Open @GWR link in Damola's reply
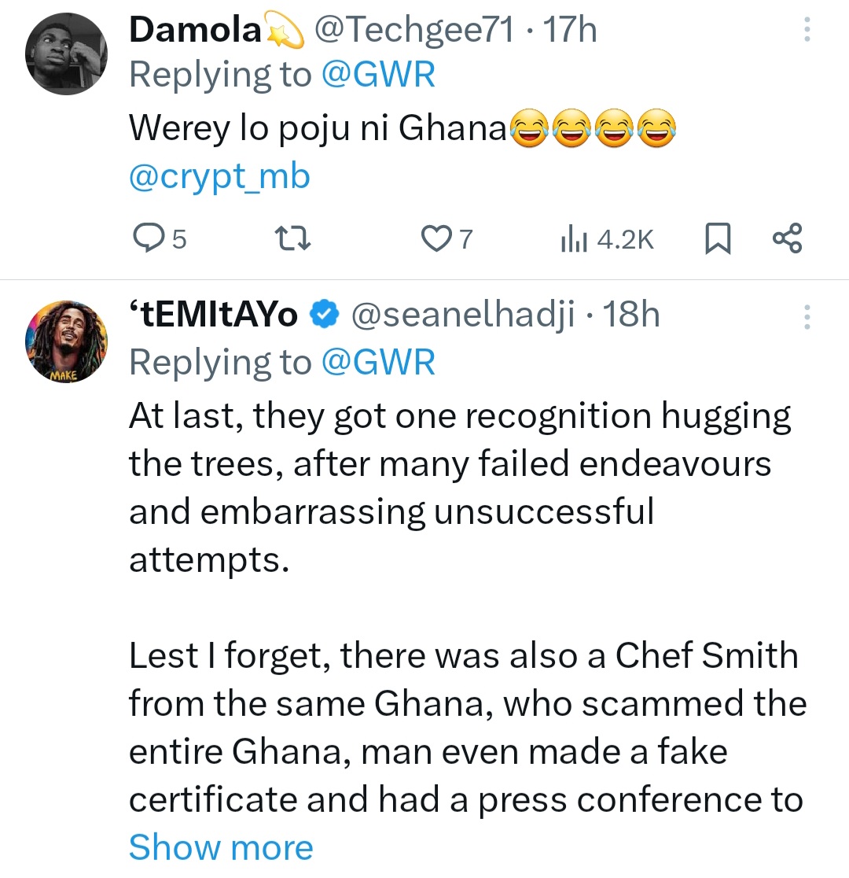This screenshot has height=878, width=849. [378, 76]
